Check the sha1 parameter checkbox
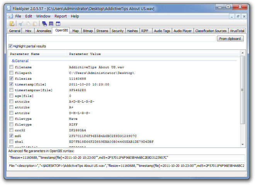 pos(11,141)
